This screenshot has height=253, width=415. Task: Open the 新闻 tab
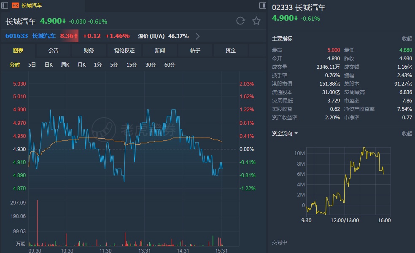point(160,51)
